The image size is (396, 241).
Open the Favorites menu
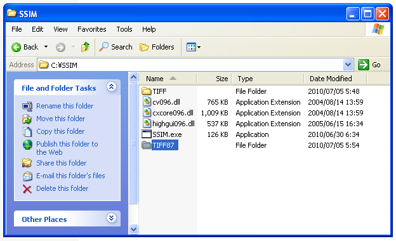91,29
